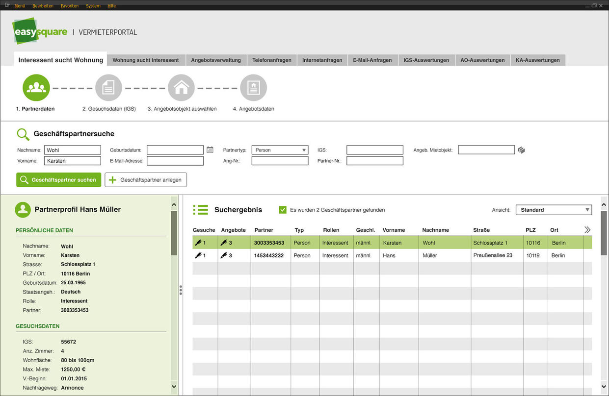Open the Partnertyp dropdown
This screenshot has height=396, width=609.
pos(280,150)
